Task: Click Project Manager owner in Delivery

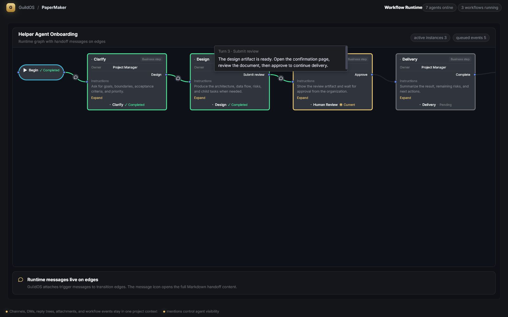Action: (x=434, y=67)
